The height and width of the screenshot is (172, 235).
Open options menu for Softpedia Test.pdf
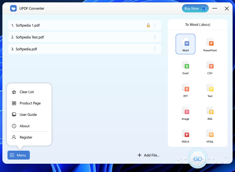pyautogui.click(x=155, y=37)
